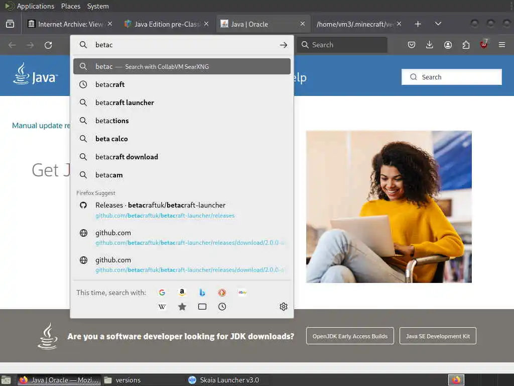This screenshot has width=514, height=386.
Task: Choose the beta calco suggestion
Action: (x=182, y=139)
